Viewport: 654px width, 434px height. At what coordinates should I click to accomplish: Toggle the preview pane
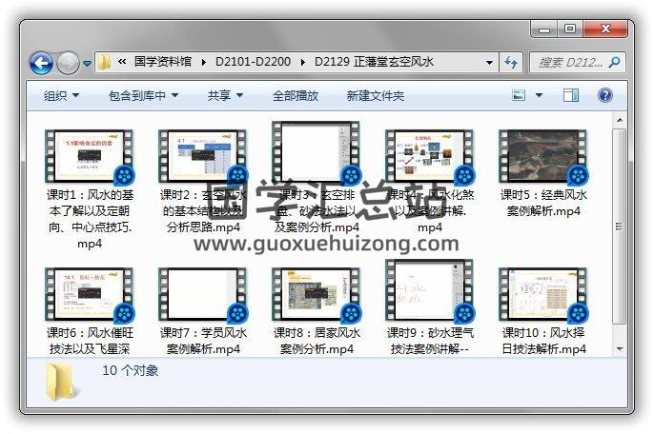571,95
